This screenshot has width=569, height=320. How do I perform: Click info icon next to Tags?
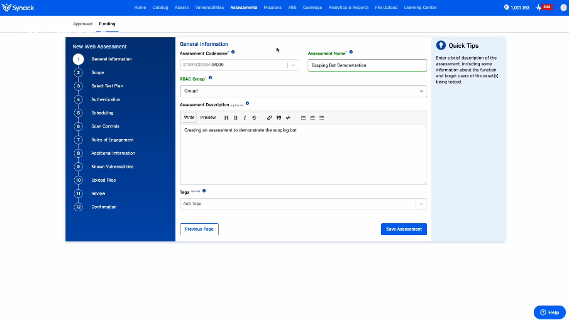(x=204, y=191)
